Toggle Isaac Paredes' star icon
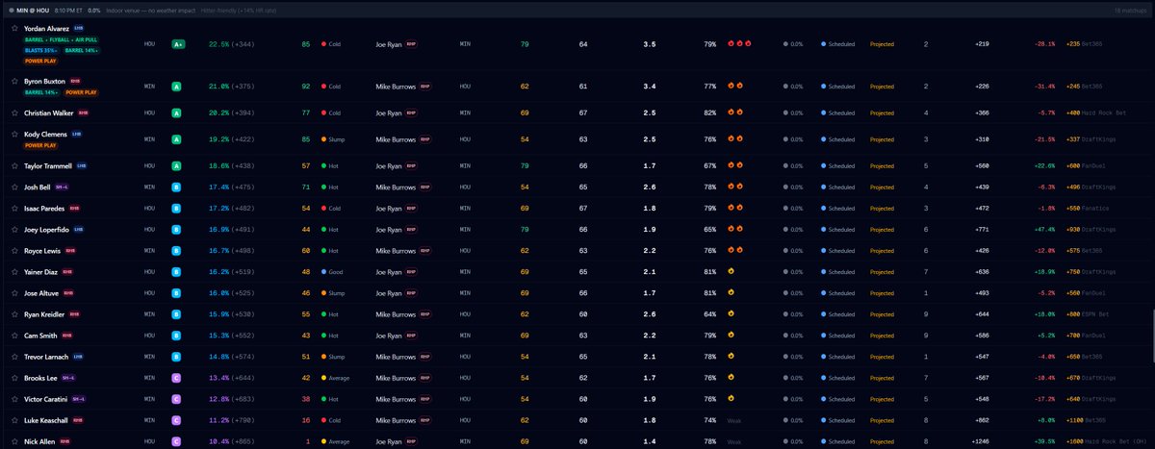The width and height of the screenshot is (1155, 449). coord(14,208)
